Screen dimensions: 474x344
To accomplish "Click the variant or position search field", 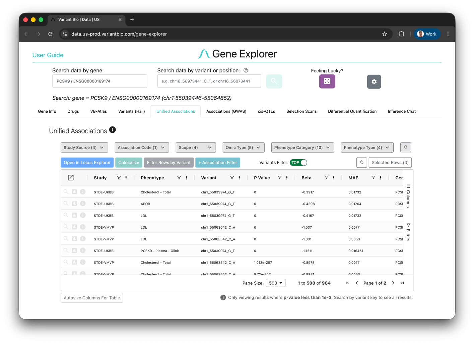I will 209,81.
